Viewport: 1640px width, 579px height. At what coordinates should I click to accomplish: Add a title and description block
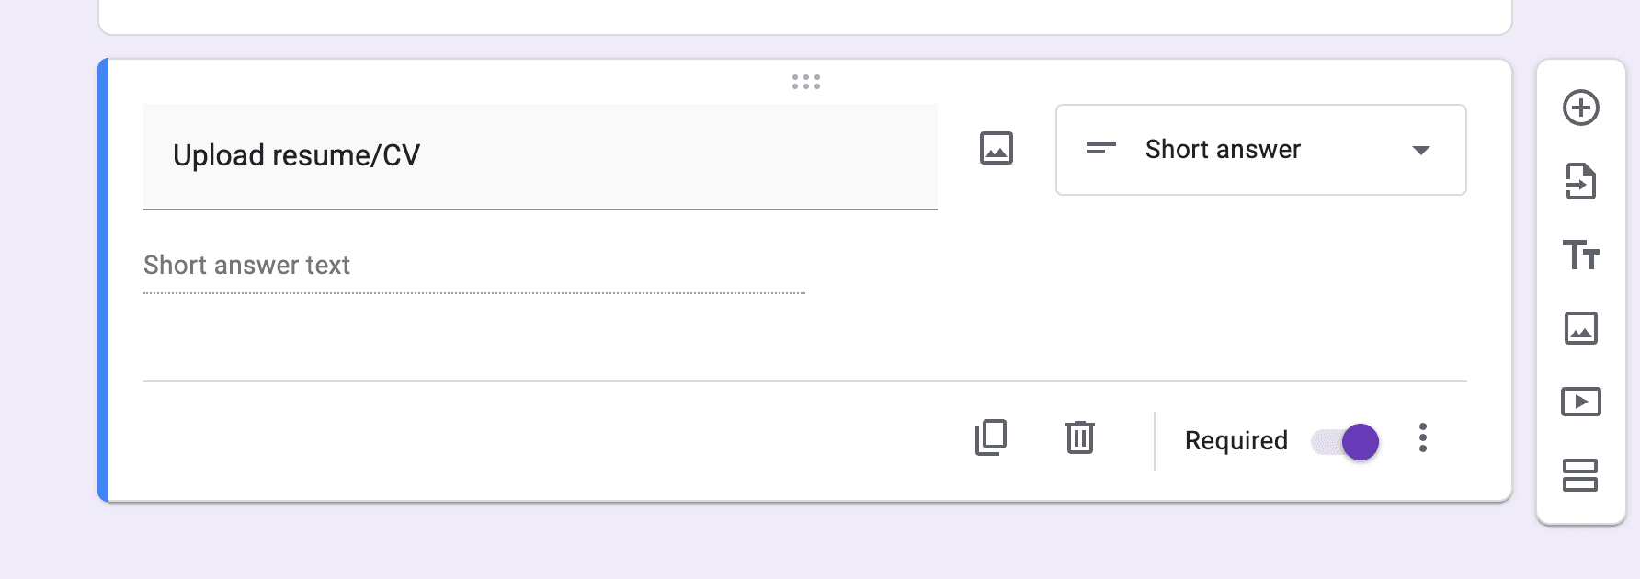tap(1581, 257)
